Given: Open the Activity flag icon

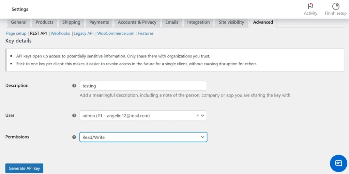Looking at the screenshot, I should tap(310, 6).
